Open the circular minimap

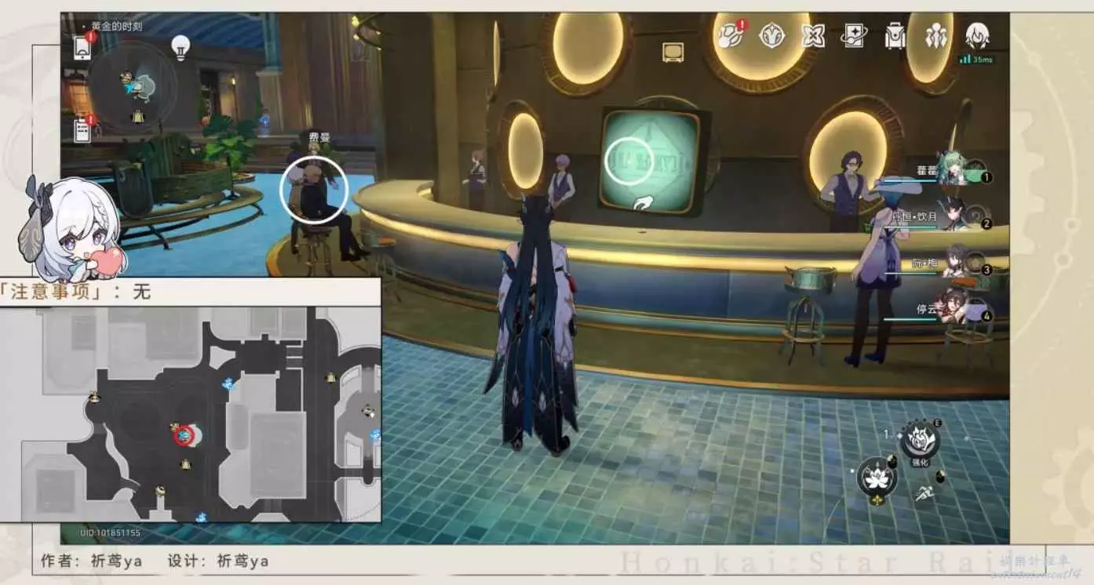click(132, 85)
